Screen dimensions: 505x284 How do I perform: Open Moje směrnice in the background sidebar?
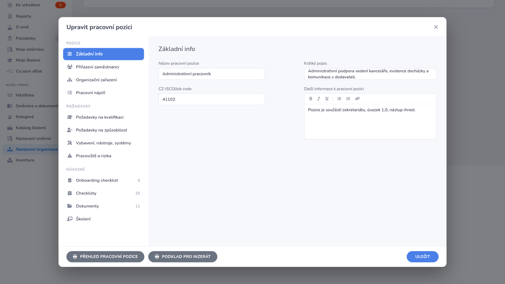click(x=29, y=49)
